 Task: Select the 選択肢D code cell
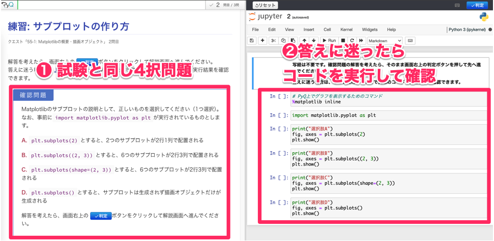(x=388, y=208)
